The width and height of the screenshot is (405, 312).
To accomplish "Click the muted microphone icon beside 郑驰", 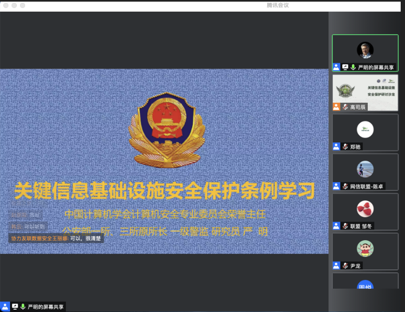I will point(346,147).
